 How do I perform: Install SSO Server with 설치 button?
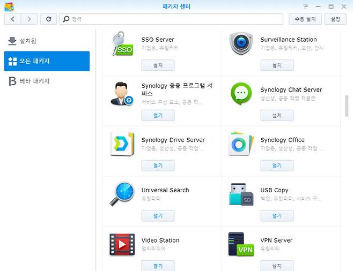coord(158,65)
